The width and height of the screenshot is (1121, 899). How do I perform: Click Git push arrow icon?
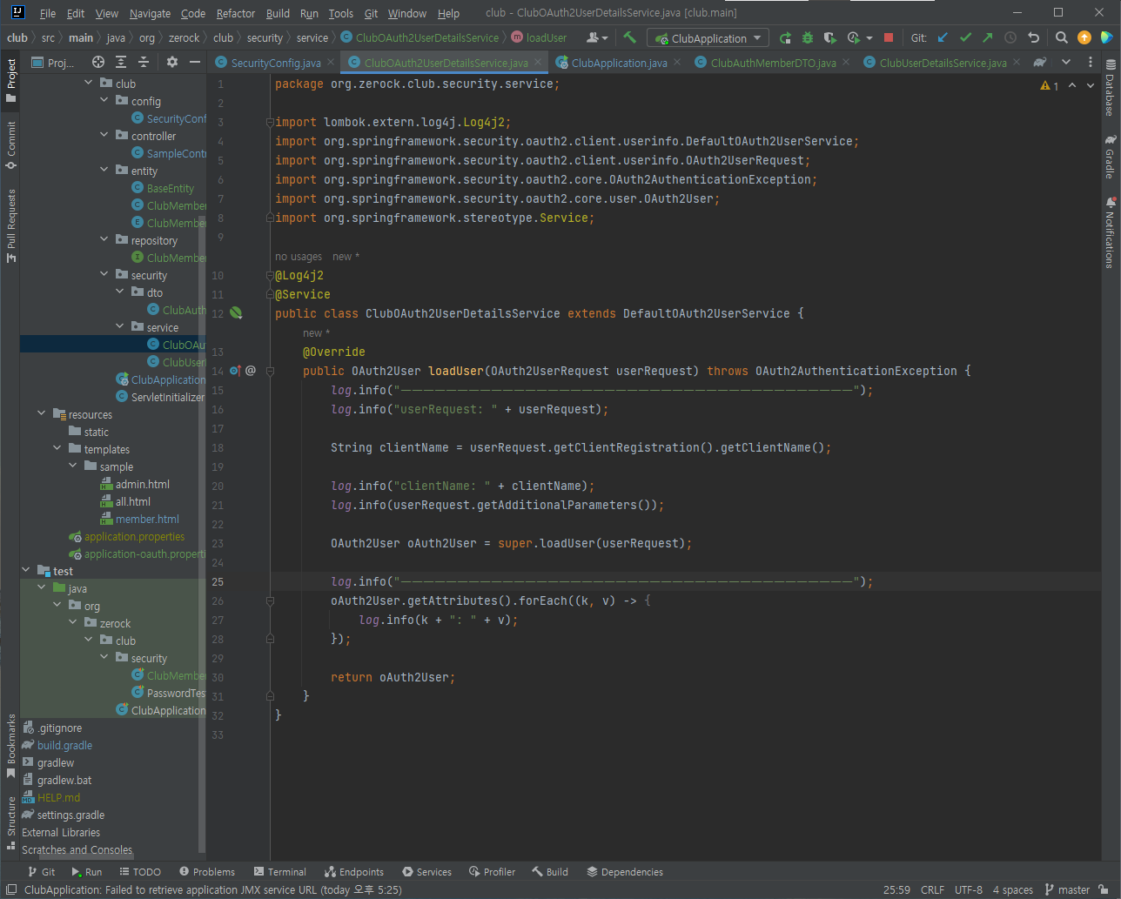(x=987, y=37)
